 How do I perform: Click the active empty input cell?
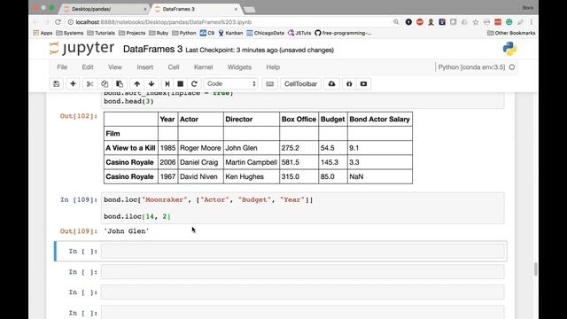[x=303, y=251]
